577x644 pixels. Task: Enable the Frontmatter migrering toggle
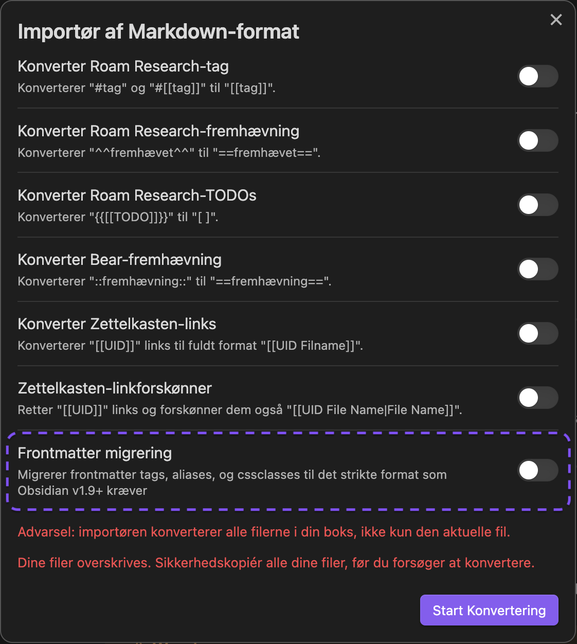click(537, 470)
